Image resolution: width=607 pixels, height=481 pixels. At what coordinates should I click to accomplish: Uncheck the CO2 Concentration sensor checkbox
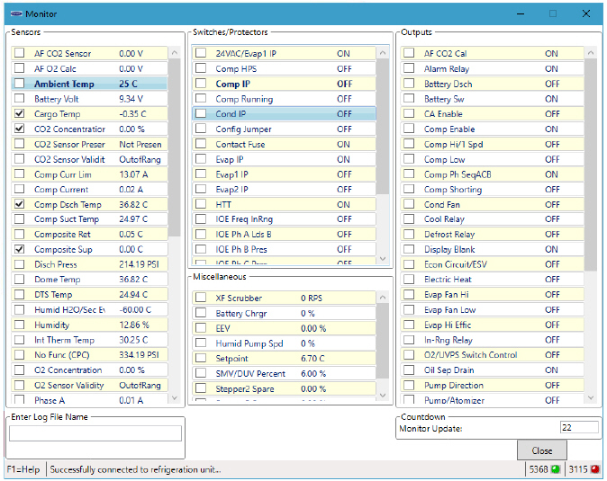(x=19, y=129)
